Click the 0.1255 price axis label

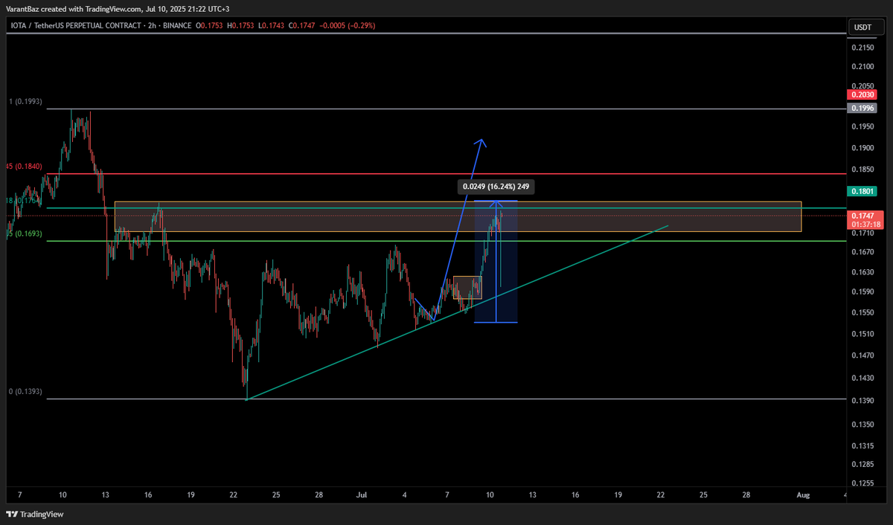pos(862,483)
